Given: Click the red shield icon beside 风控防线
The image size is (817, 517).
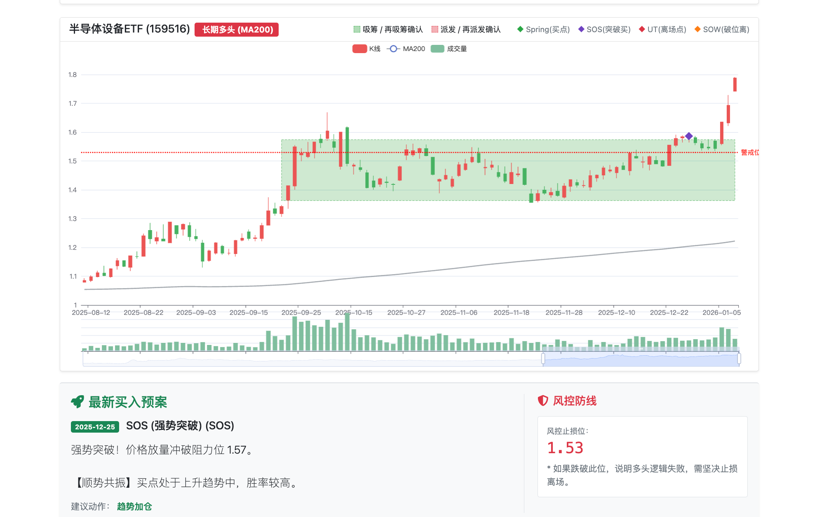Looking at the screenshot, I should point(543,401).
